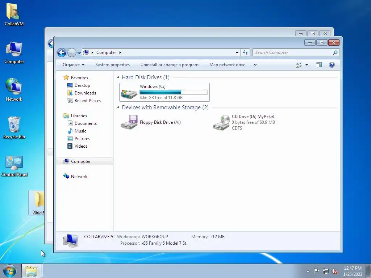Click the network tray icon
This screenshot has width=371, height=278.
coord(326,271)
